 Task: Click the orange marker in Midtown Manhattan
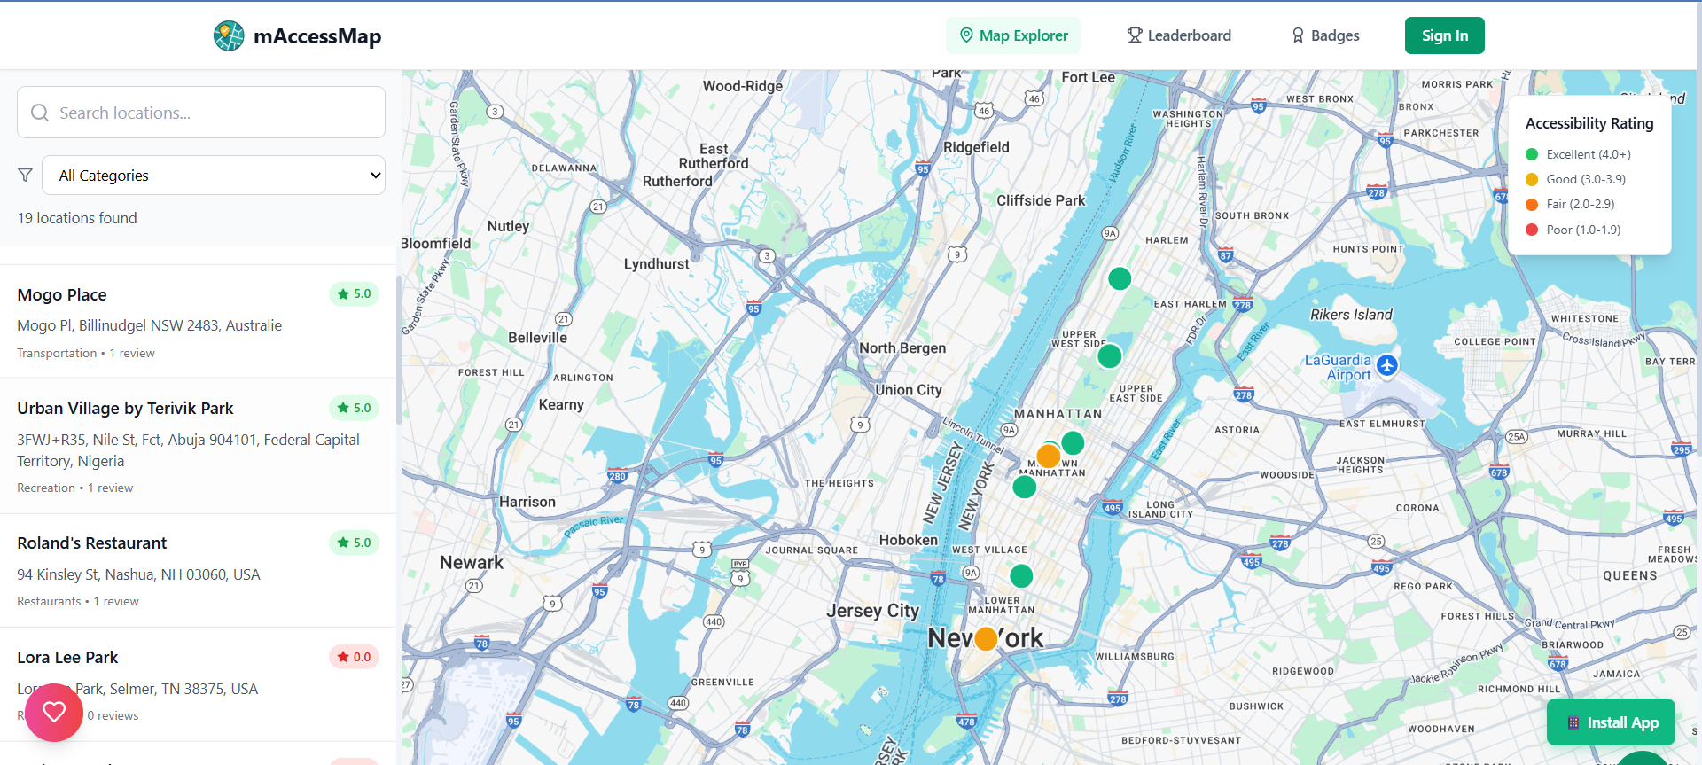click(1049, 456)
